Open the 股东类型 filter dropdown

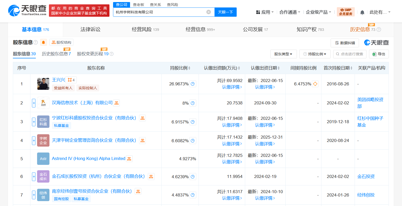[x=283, y=54]
